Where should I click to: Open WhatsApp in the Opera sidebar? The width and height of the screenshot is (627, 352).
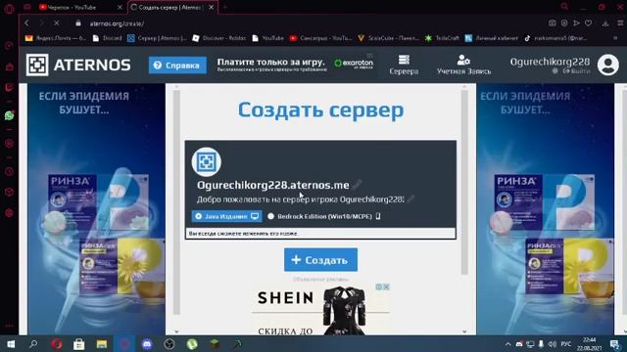(x=9, y=115)
